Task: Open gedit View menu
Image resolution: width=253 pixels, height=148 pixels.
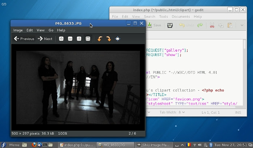Action: 136,17
